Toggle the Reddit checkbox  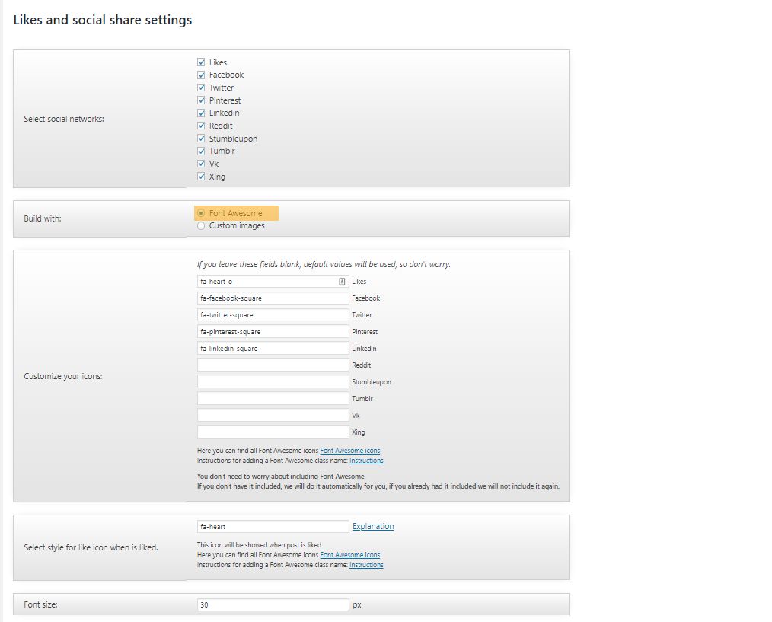click(201, 126)
